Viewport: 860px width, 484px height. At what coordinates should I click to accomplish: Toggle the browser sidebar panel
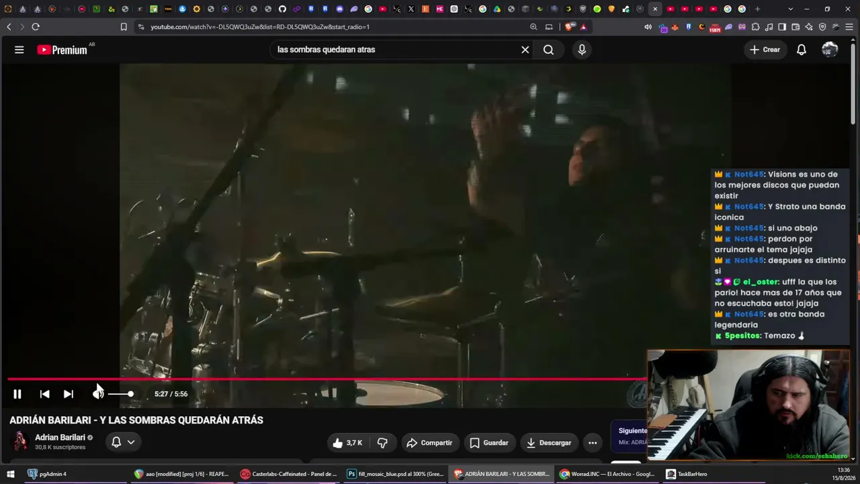(782, 27)
